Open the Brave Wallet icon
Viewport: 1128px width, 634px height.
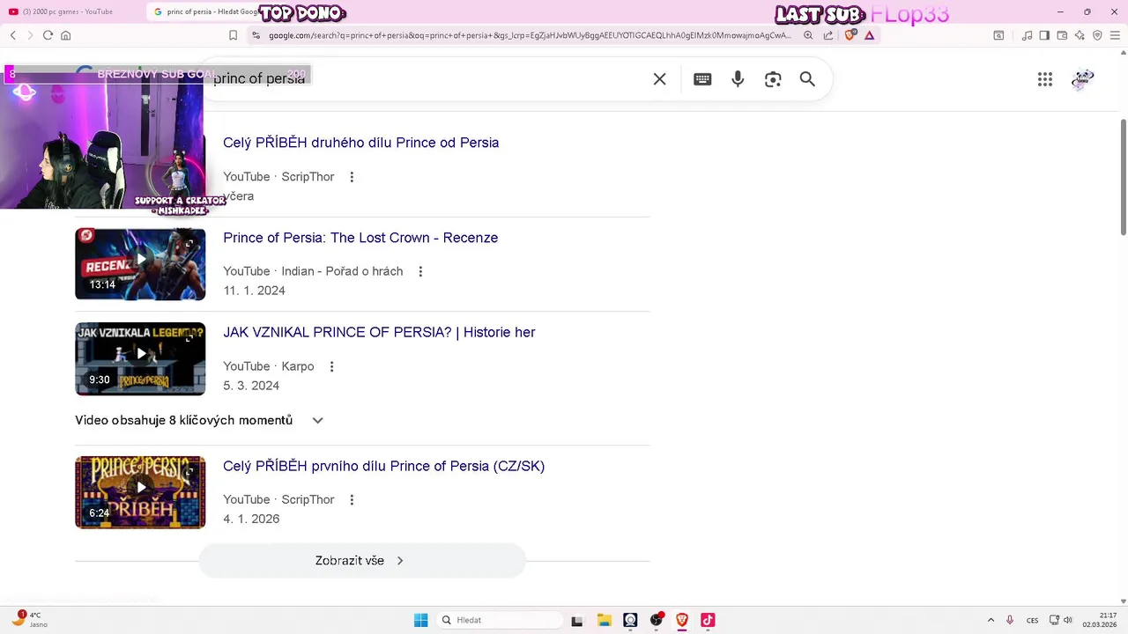(x=1062, y=35)
